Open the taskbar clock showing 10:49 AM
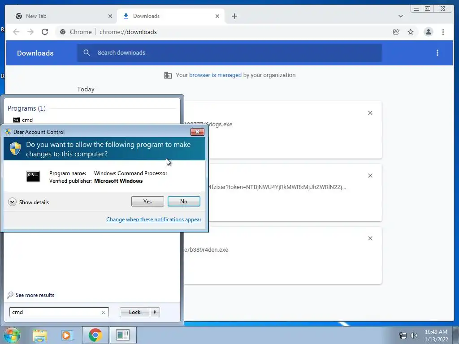This screenshot has height=344, width=459. (436, 335)
